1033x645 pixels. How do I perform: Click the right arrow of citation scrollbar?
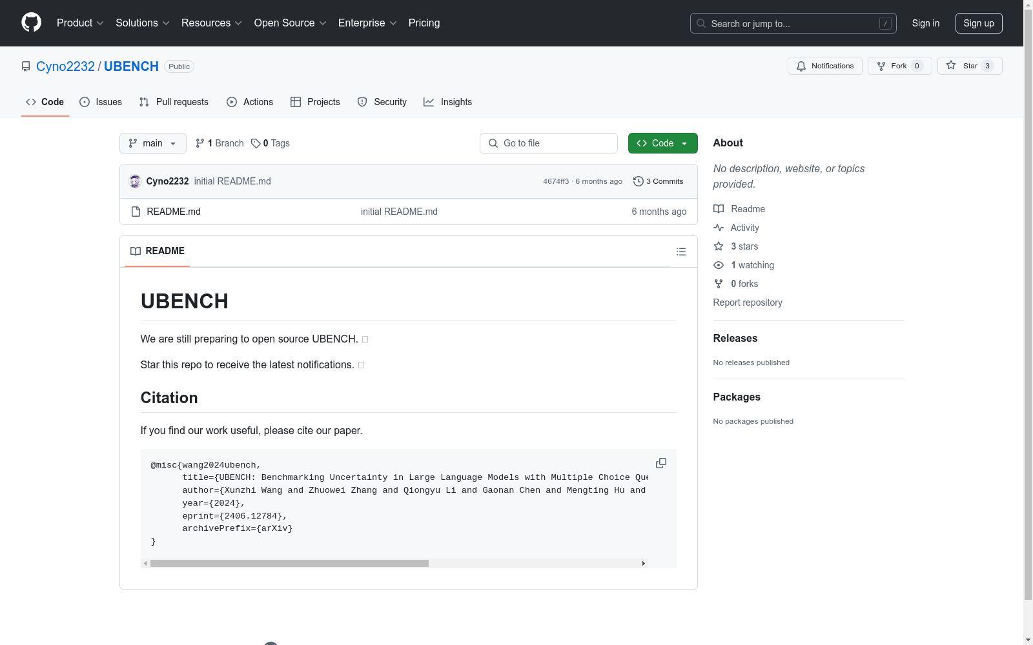click(x=643, y=563)
